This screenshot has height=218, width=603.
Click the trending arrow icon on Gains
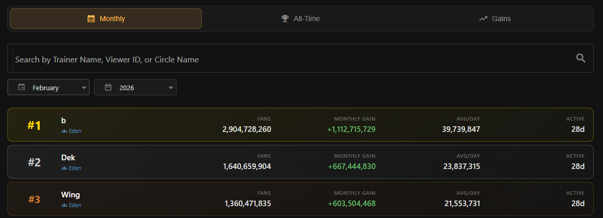pyautogui.click(x=483, y=19)
